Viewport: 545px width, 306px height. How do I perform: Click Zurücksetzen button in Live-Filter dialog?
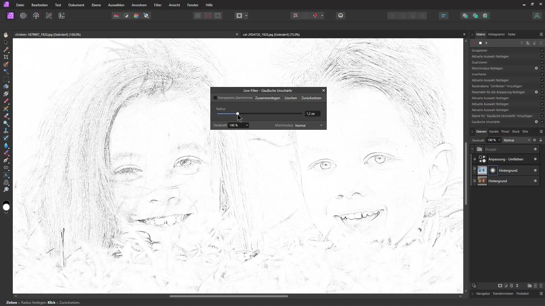(x=311, y=98)
